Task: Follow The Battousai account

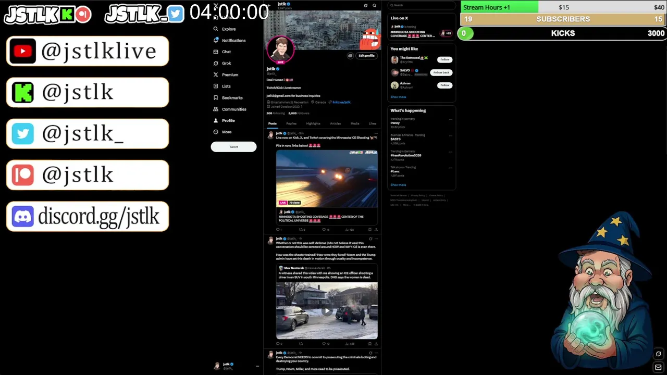Action: tap(444, 60)
